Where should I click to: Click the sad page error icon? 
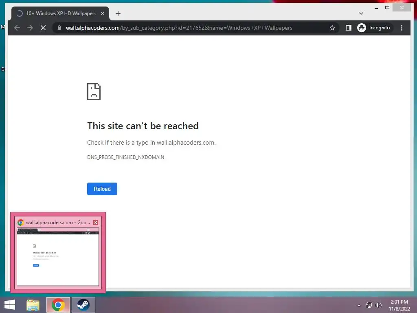[94, 92]
